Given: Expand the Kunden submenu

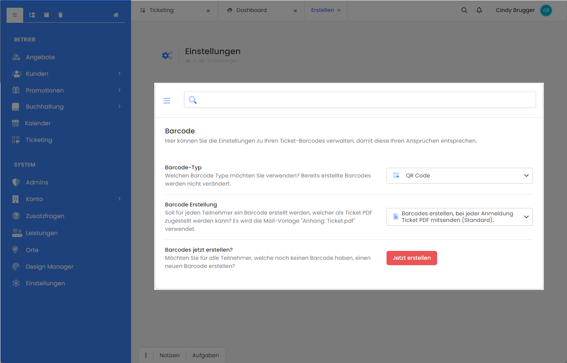Looking at the screenshot, I should (119, 73).
